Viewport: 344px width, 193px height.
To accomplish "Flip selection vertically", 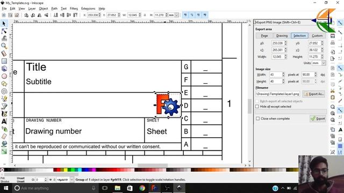I will pyautogui.click(x=46, y=15).
